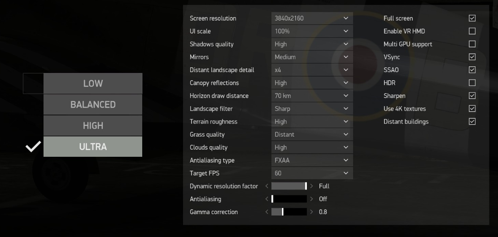Toggle the Enable VR HMD checkbox
Screen dimensions: 498x237
(x=472, y=31)
